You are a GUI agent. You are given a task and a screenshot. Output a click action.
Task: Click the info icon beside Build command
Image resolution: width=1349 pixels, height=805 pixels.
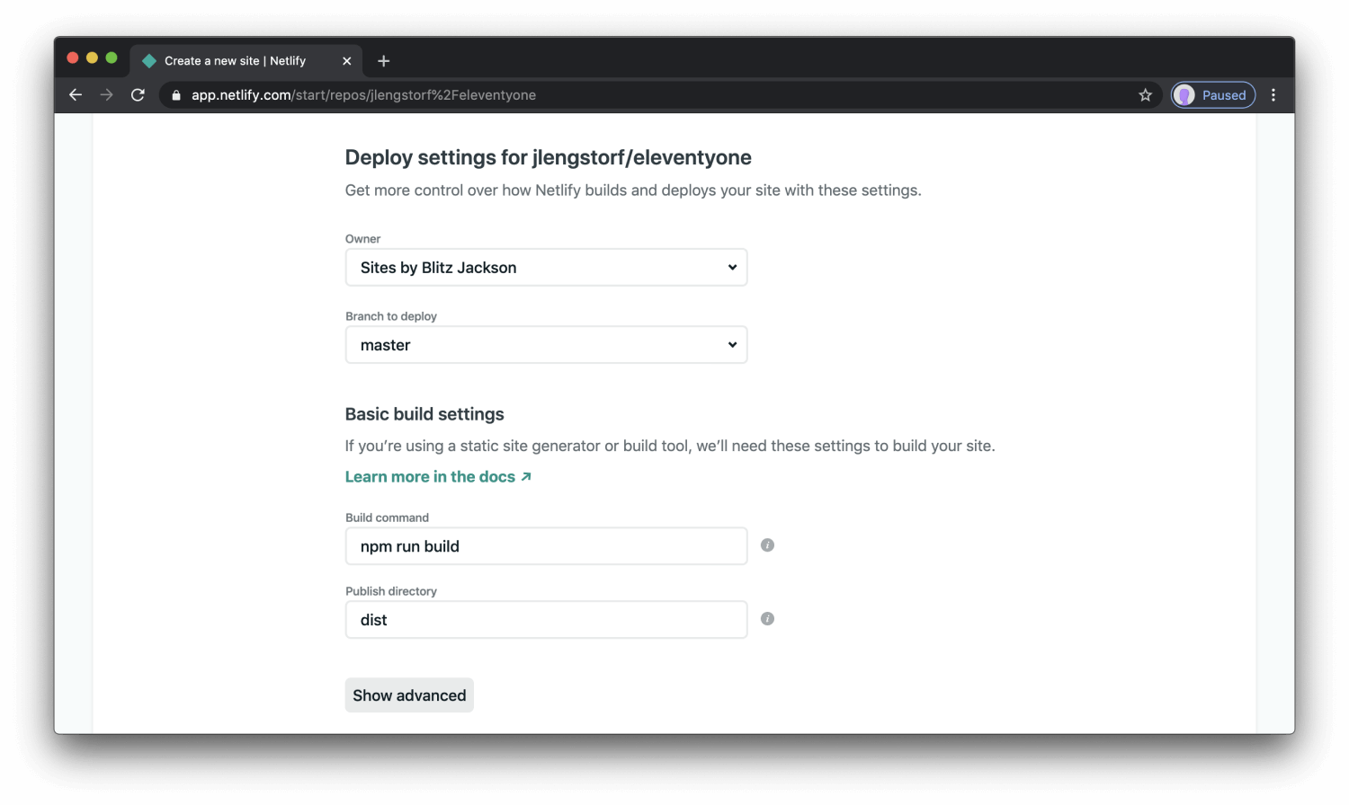[767, 545]
